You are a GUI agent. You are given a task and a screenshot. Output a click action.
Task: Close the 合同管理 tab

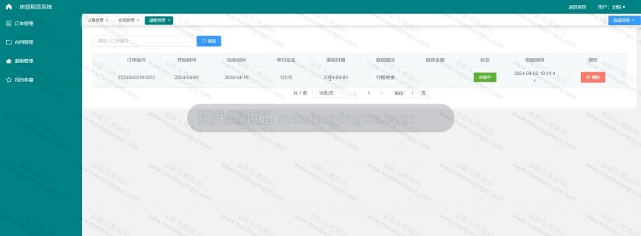pos(138,20)
